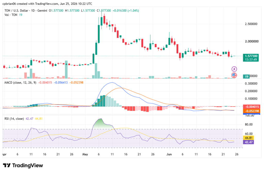264x173 pixels.
Task: Click the MACD histogram value -0.004015 axis label
Action: 252,107
